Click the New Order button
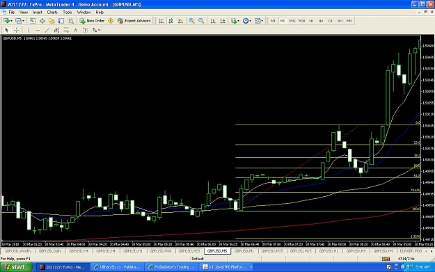The width and height of the screenshot is (435, 272). click(92, 21)
